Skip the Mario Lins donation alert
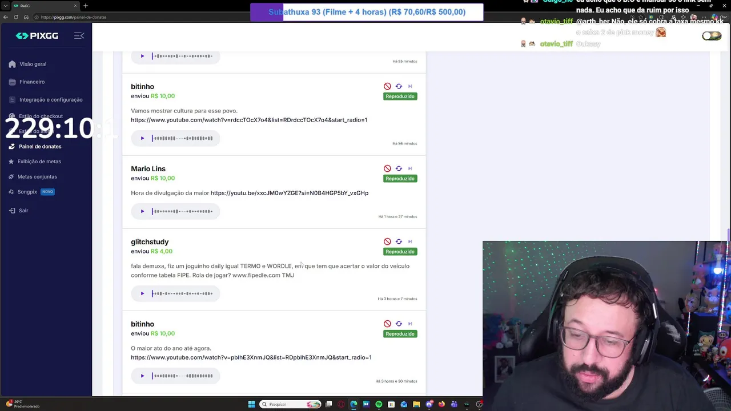The width and height of the screenshot is (731, 411). tap(410, 168)
